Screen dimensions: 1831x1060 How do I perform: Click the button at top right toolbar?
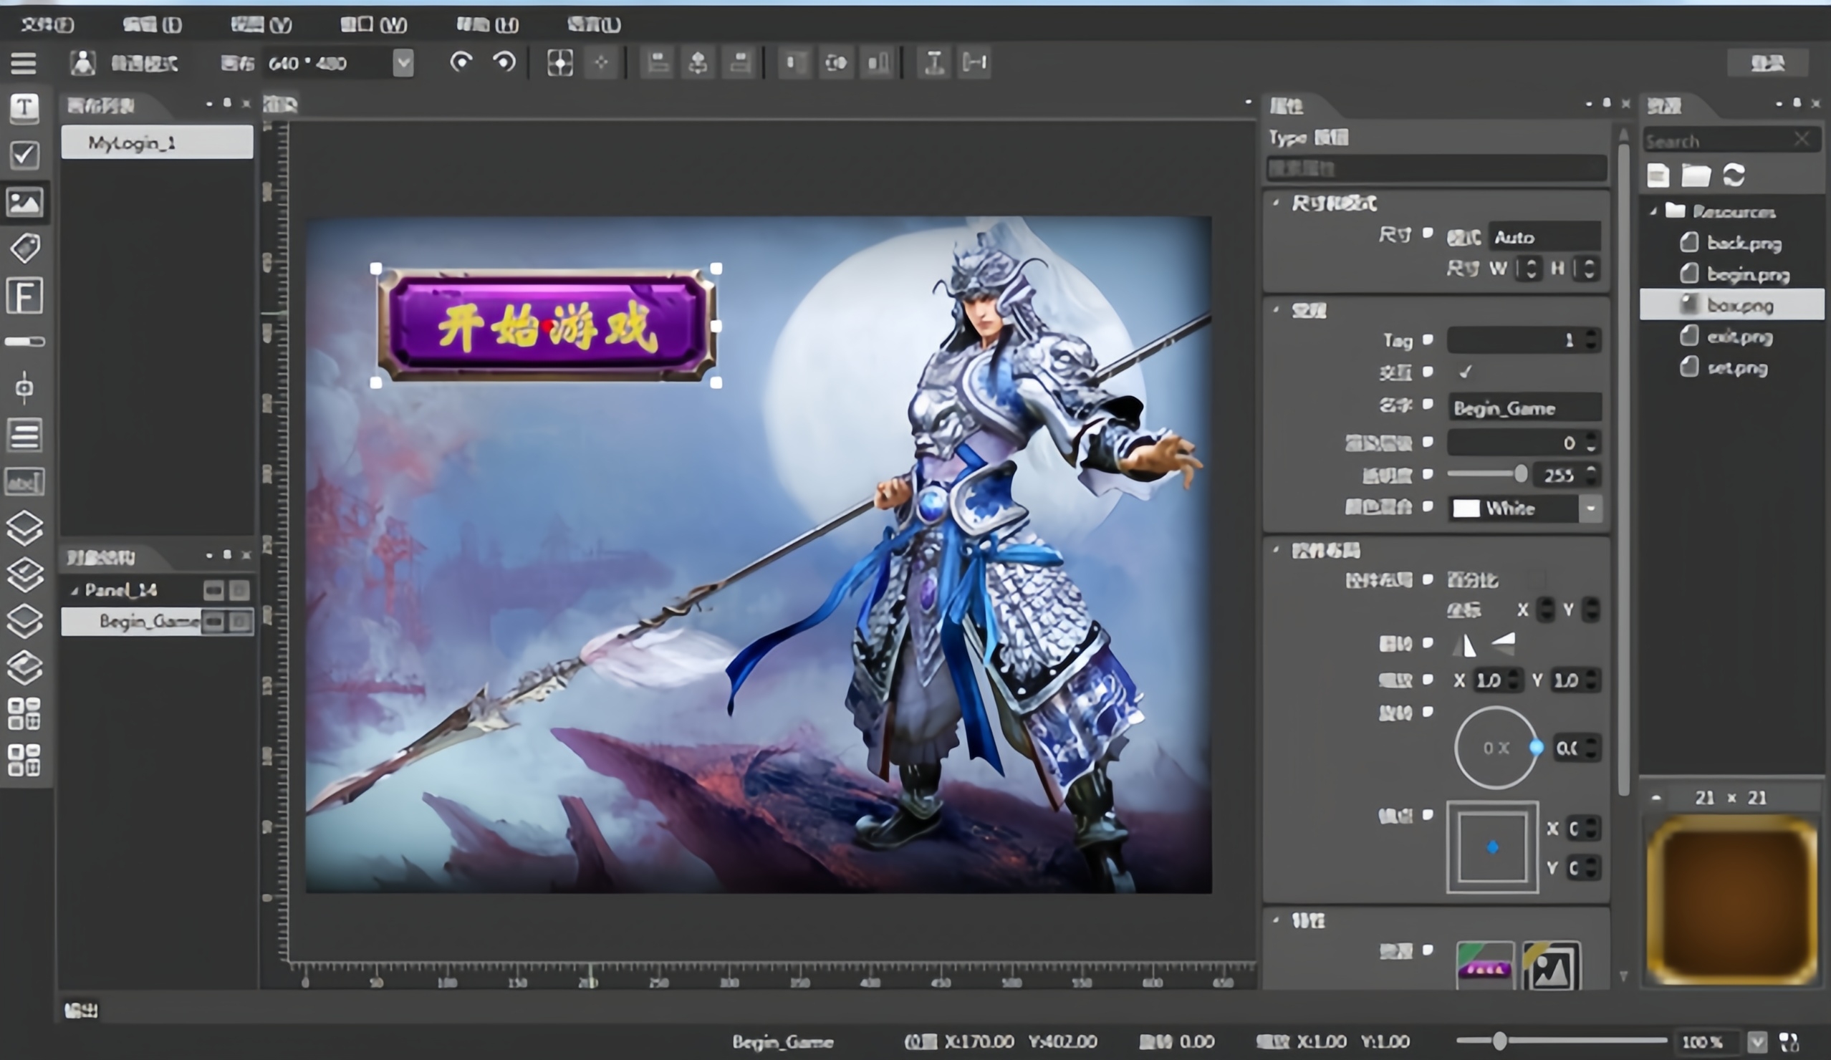coord(1767,63)
